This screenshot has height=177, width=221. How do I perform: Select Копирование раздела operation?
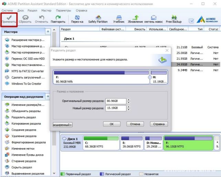click(x=23, y=123)
